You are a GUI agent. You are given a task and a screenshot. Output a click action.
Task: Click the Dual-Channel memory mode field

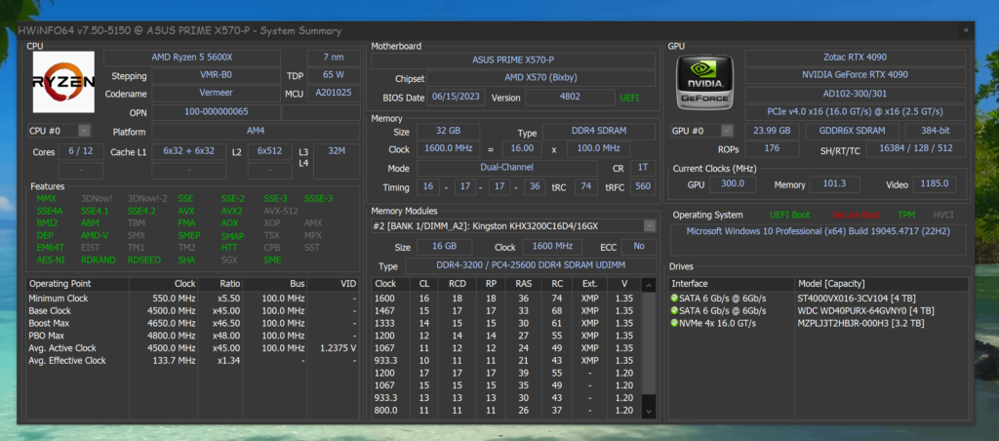click(506, 168)
